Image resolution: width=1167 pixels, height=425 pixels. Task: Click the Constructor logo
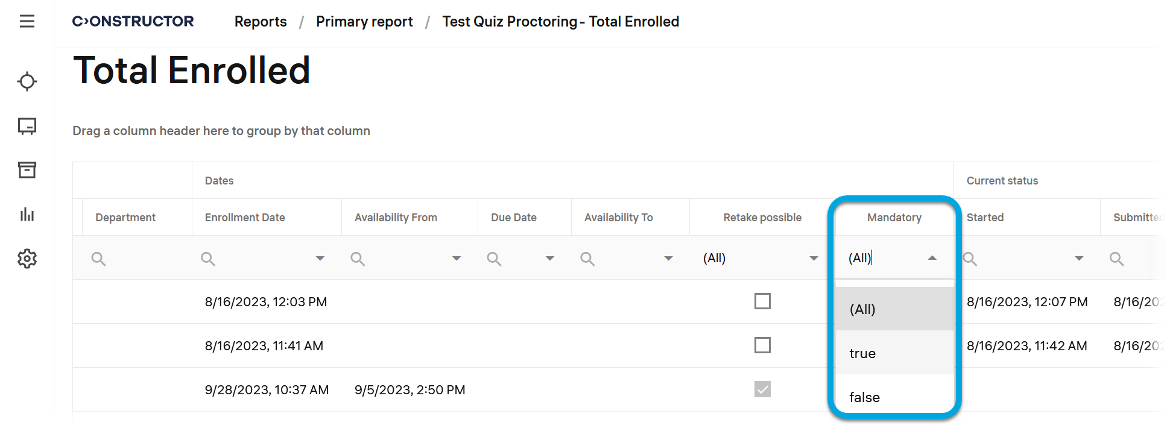pyautogui.click(x=133, y=22)
